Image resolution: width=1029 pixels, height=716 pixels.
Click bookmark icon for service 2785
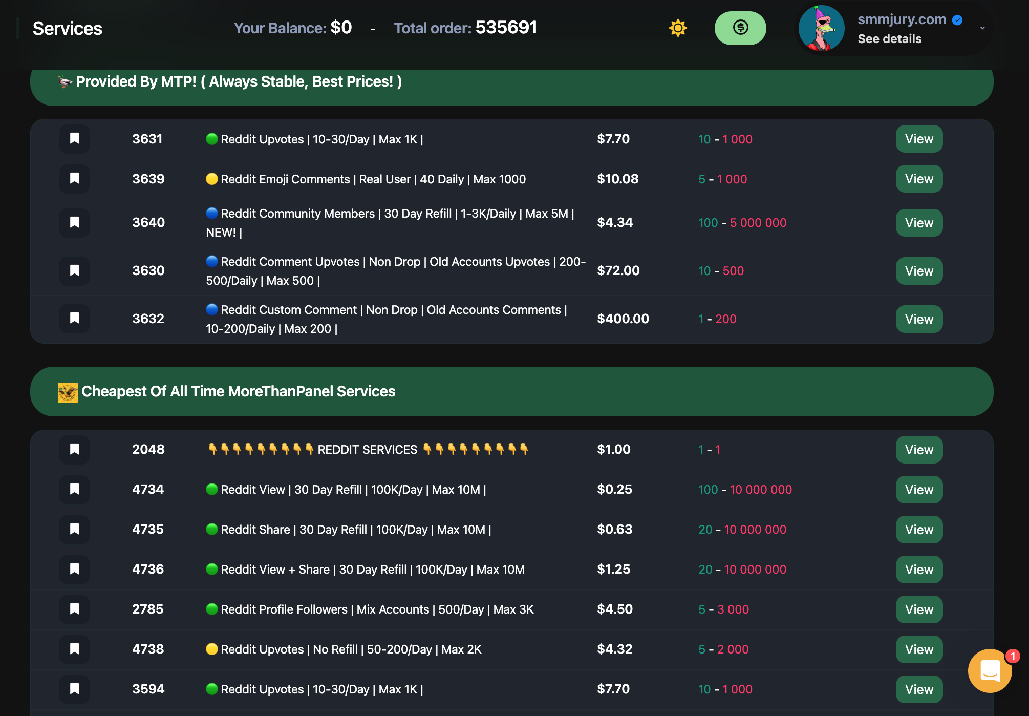(75, 609)
